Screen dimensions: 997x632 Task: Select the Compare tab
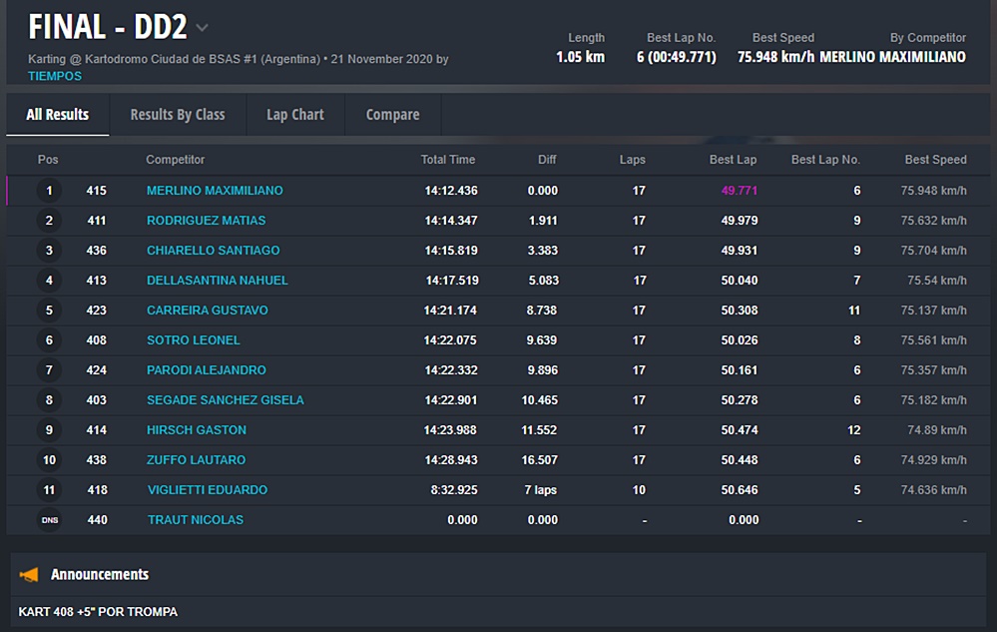pyautogui.click(x=392, y=115)
